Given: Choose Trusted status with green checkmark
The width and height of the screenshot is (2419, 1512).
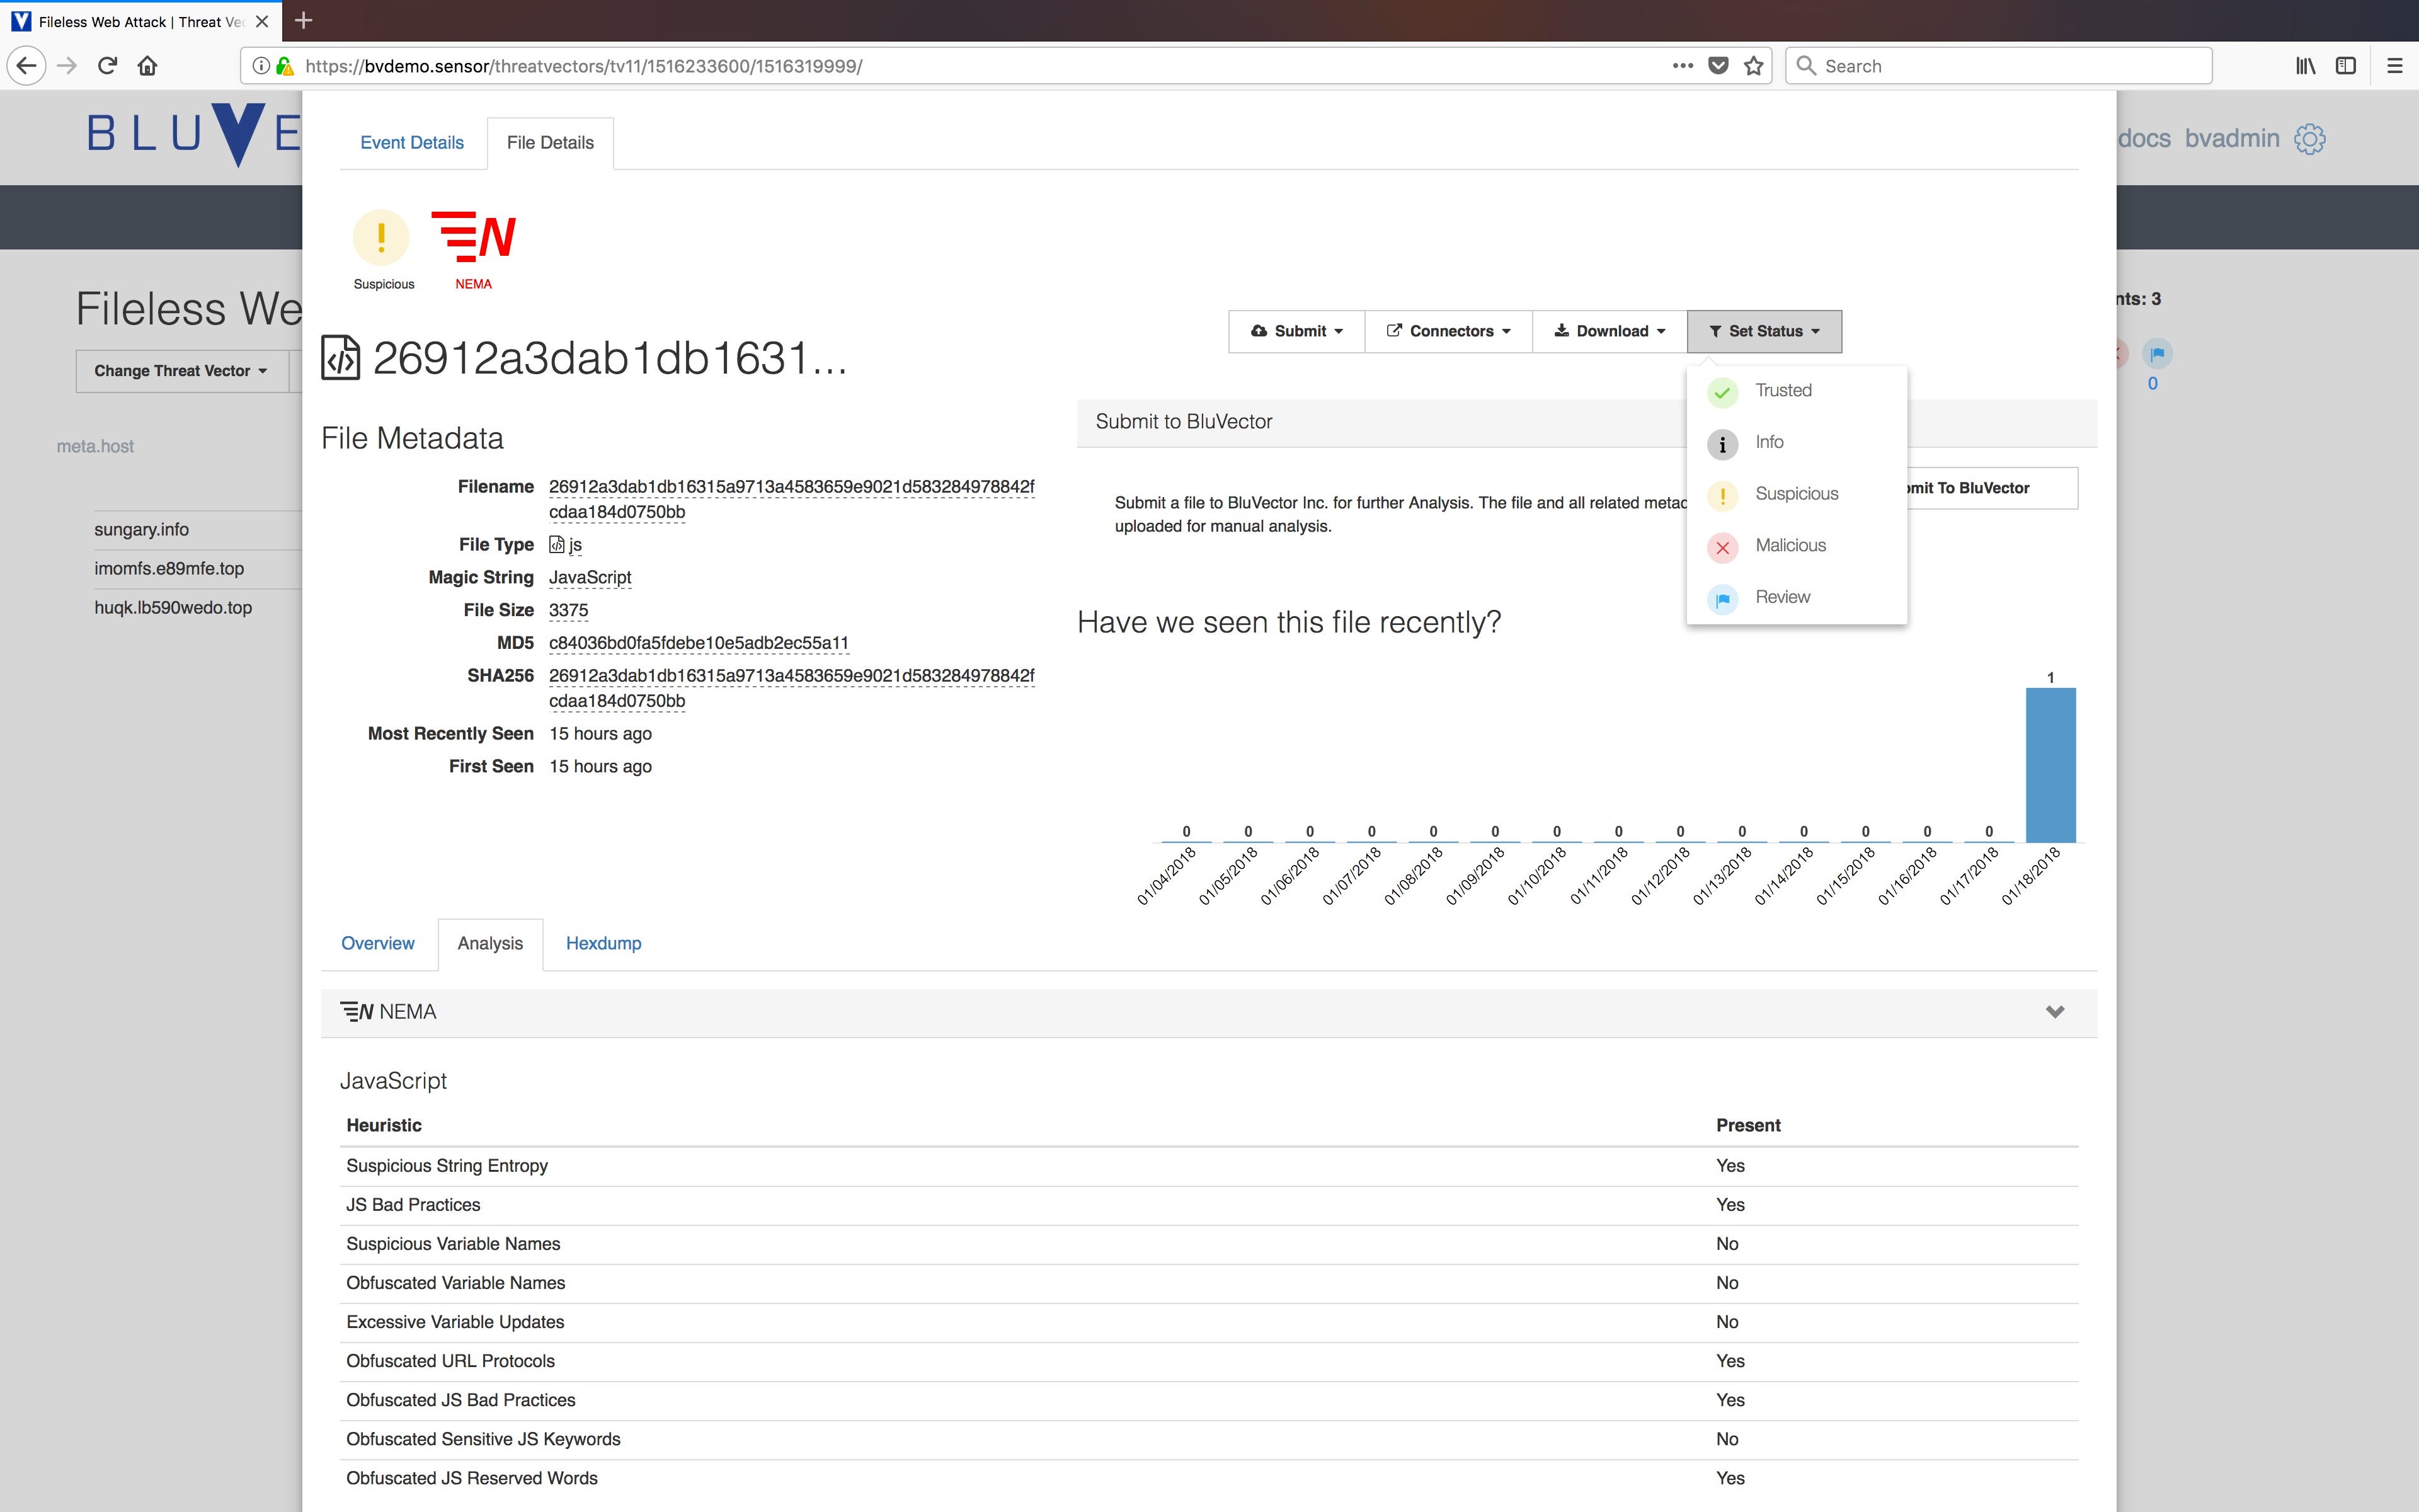Looking at the screenshot, I should pos(1796,391).
